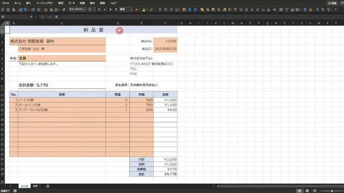This screenshot has width=344, height=193.
Task: Select the 月末締め翌月末払い cell
Action: [144, 85]
